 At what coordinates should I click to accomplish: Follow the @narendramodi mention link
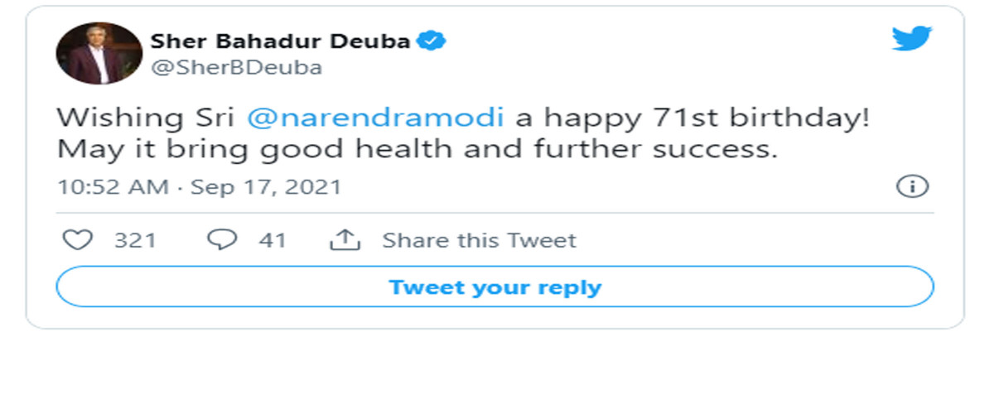375,117
